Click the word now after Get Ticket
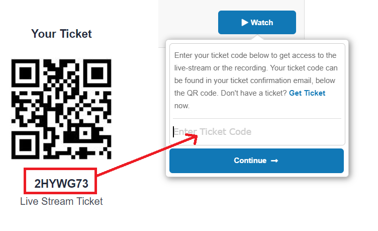Image resolution: width=378 pixels, height=231 pixels. pos(182,106)
